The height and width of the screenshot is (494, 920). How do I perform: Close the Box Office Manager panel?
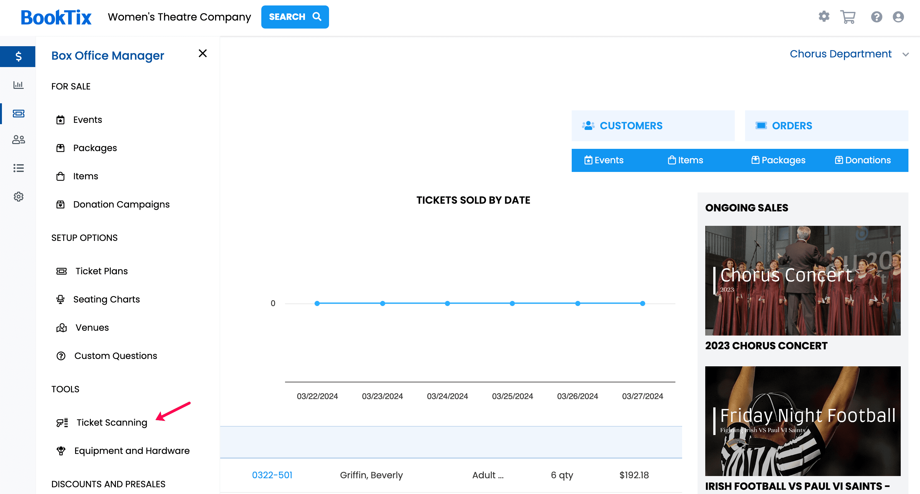click(x=203, y=53)
